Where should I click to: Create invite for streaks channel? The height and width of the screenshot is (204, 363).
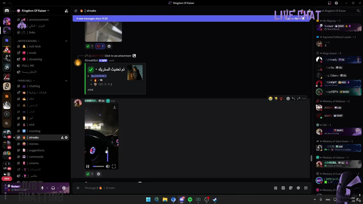point(62,137)
